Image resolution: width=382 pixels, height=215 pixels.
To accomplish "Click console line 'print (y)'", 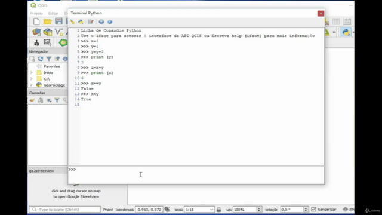I will 102,57.
